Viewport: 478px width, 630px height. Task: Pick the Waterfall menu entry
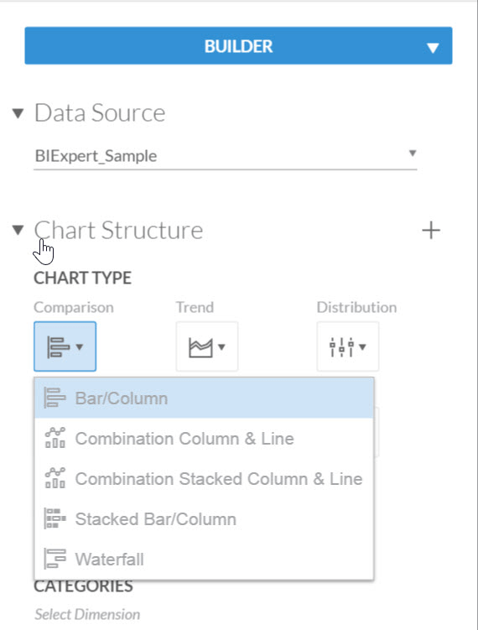click(204, 559)
